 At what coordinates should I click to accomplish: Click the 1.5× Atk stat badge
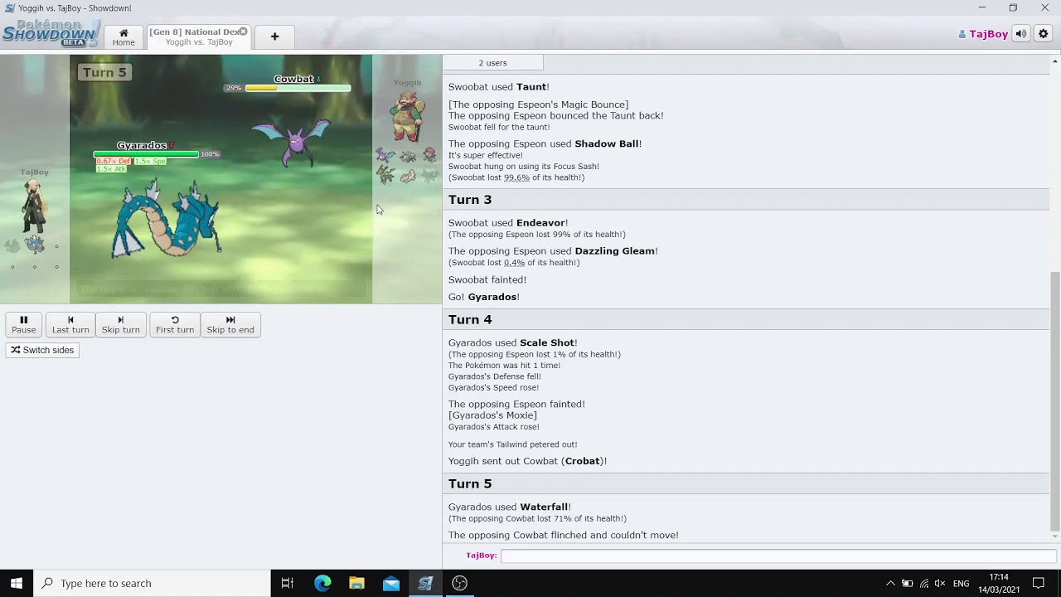[x=111, y=169]
